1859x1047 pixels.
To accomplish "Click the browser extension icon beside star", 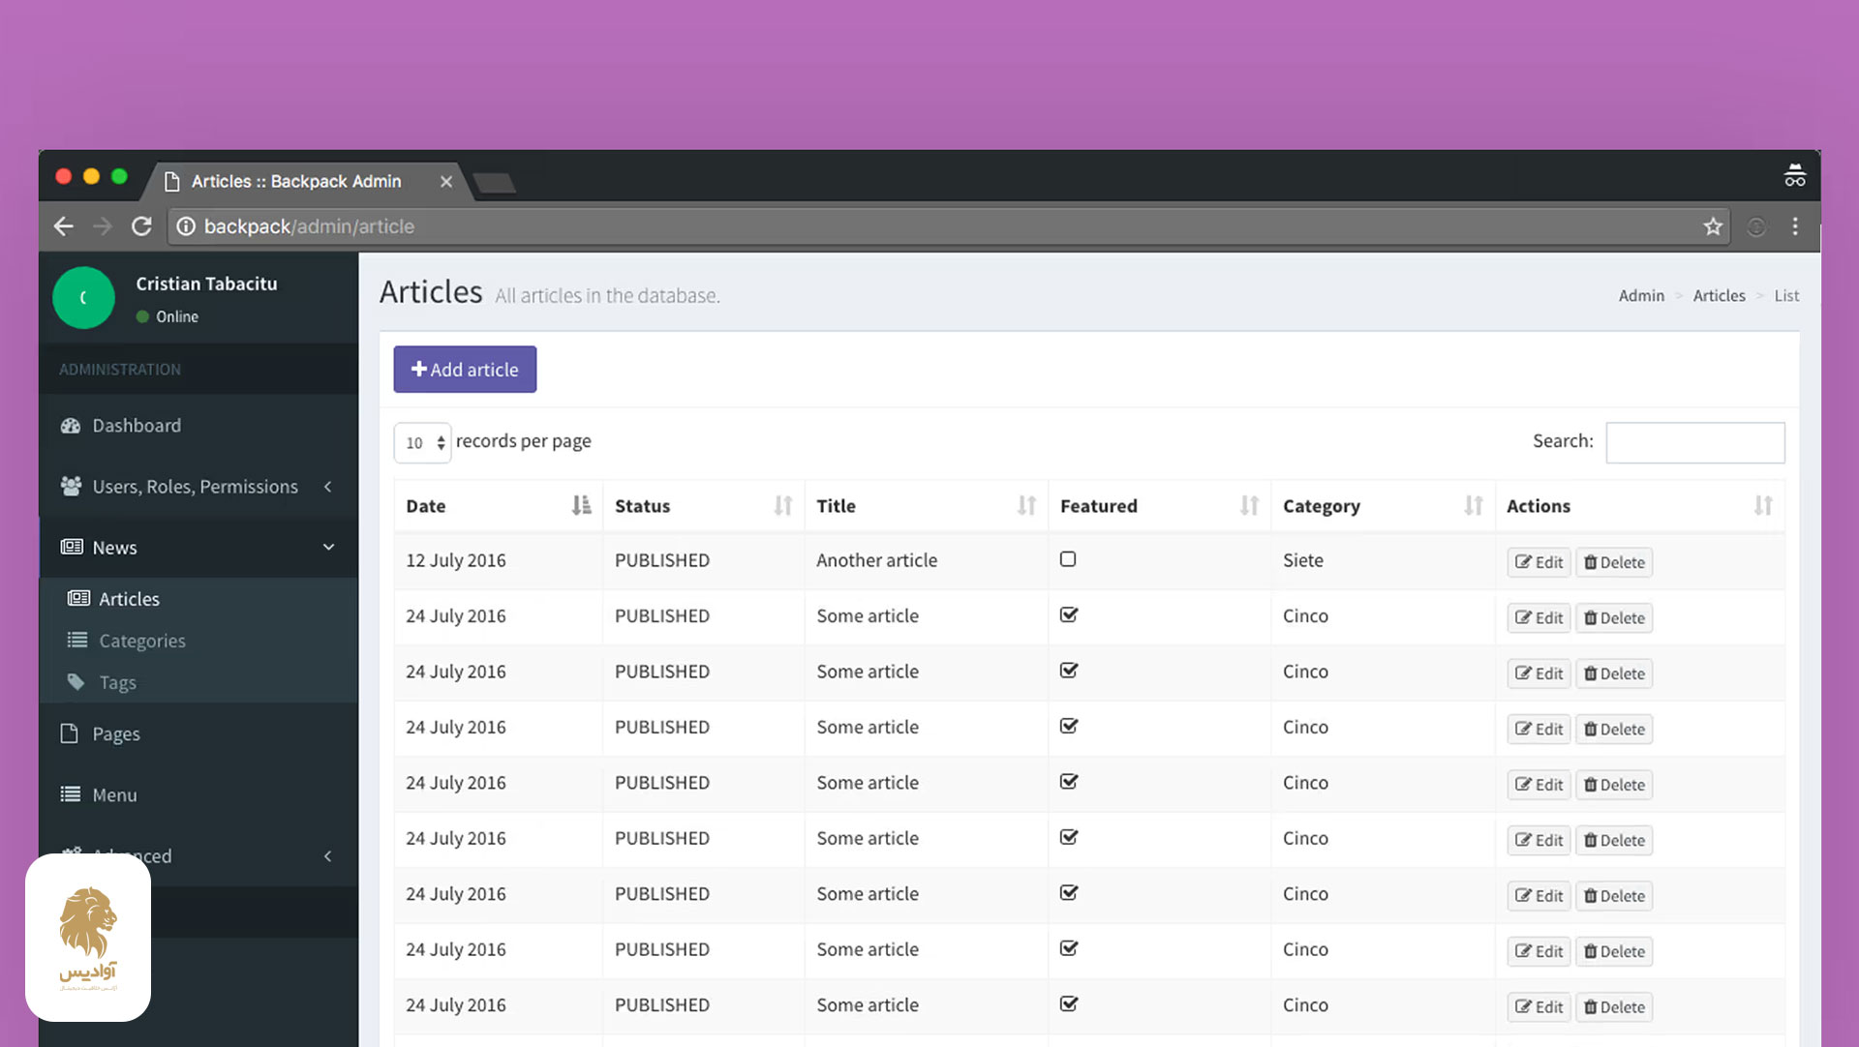I will point(1756,226).
